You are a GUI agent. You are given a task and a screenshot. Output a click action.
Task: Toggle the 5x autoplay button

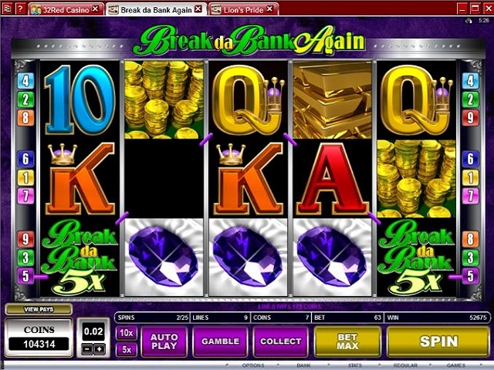pyautogui.click(x=127, y=349)
